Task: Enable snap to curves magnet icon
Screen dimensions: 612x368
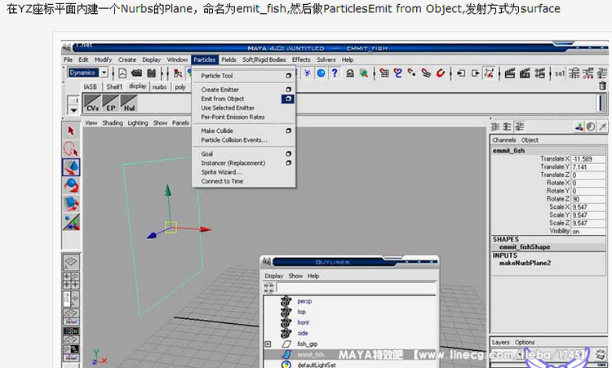Action: 397,73
